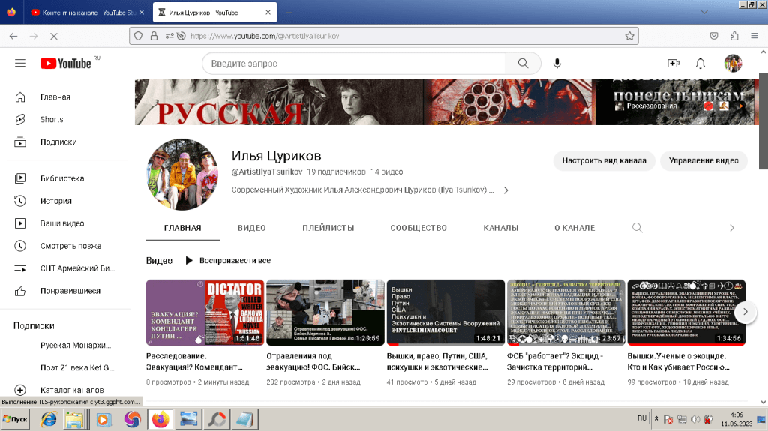
Task: Expand the channel description chevron
Action: point(505,190)
